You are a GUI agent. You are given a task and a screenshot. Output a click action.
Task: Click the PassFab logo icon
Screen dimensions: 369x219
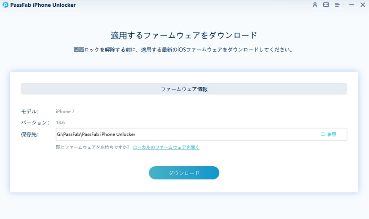6,5
